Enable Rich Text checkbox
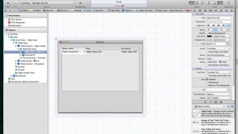Viewport: 238px width, 134px height. click(207, 62)
